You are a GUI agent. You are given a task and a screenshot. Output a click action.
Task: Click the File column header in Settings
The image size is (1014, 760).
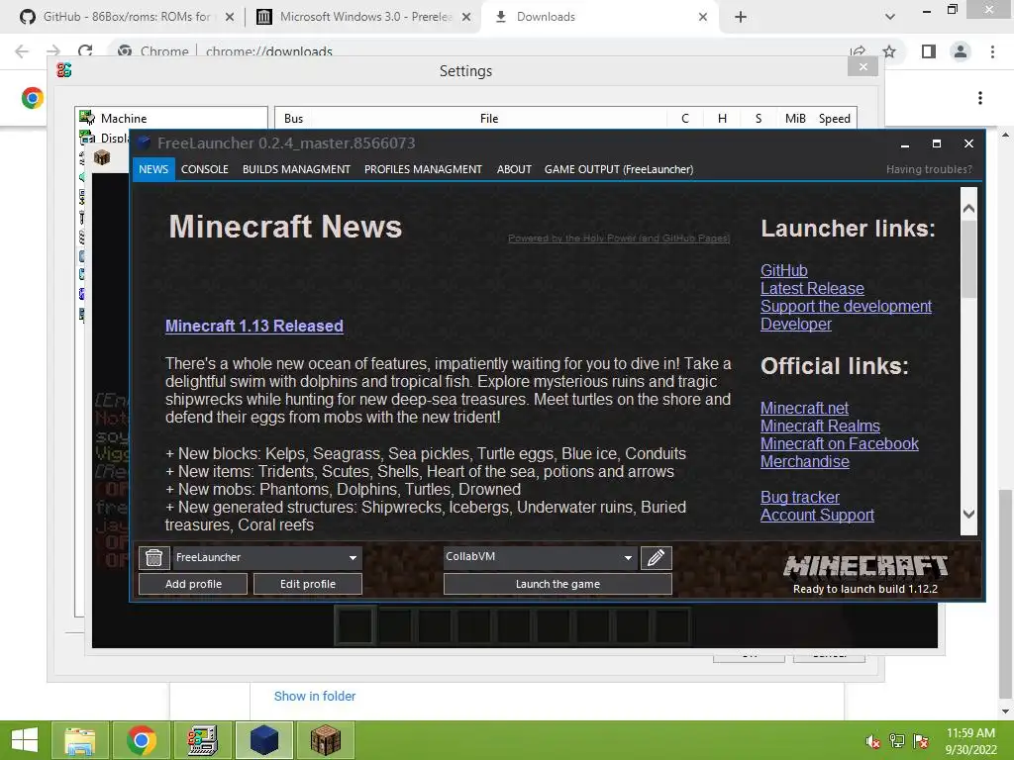[489, 119]
